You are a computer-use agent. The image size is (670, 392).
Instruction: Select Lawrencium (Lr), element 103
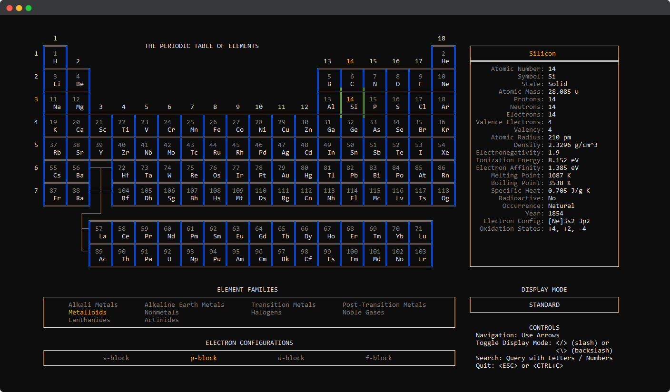tap(421, 255)
